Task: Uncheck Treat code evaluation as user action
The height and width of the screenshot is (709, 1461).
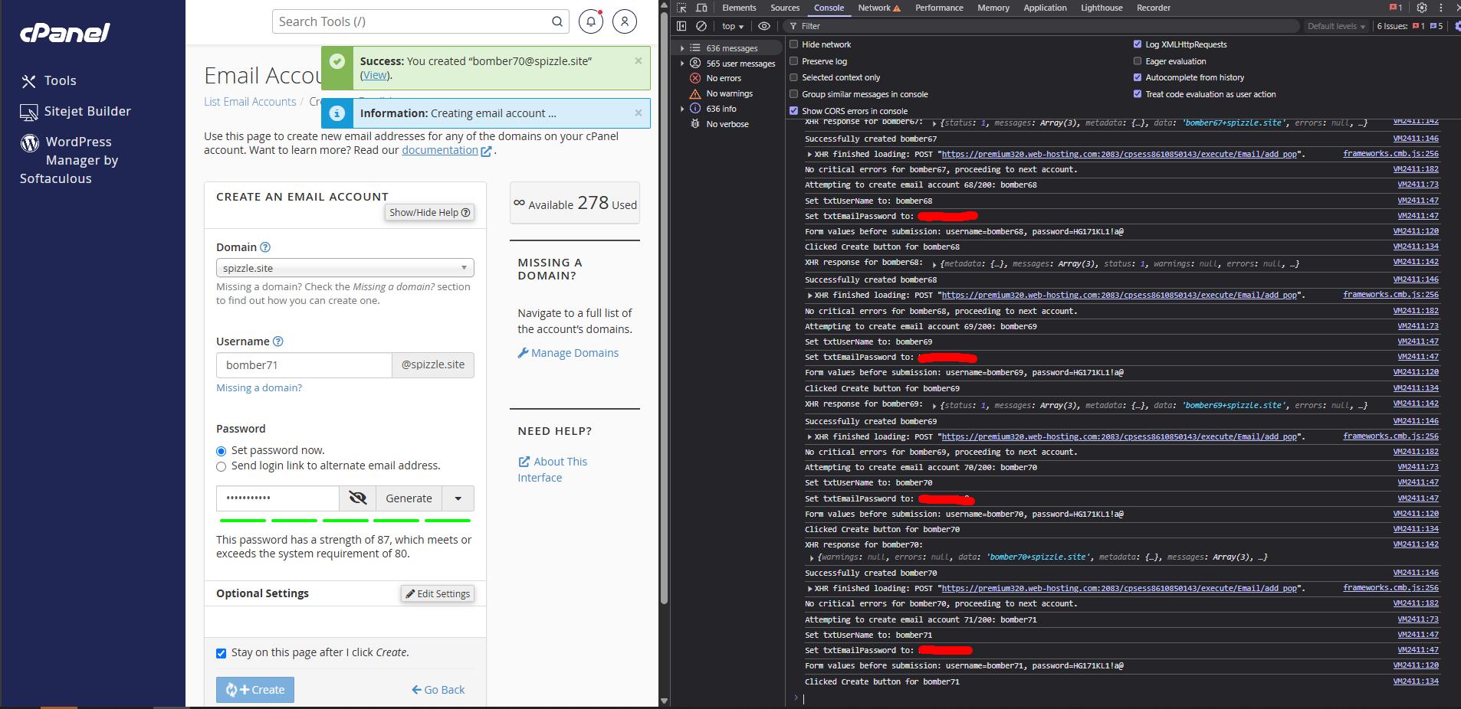Action: click(1138, 94)
